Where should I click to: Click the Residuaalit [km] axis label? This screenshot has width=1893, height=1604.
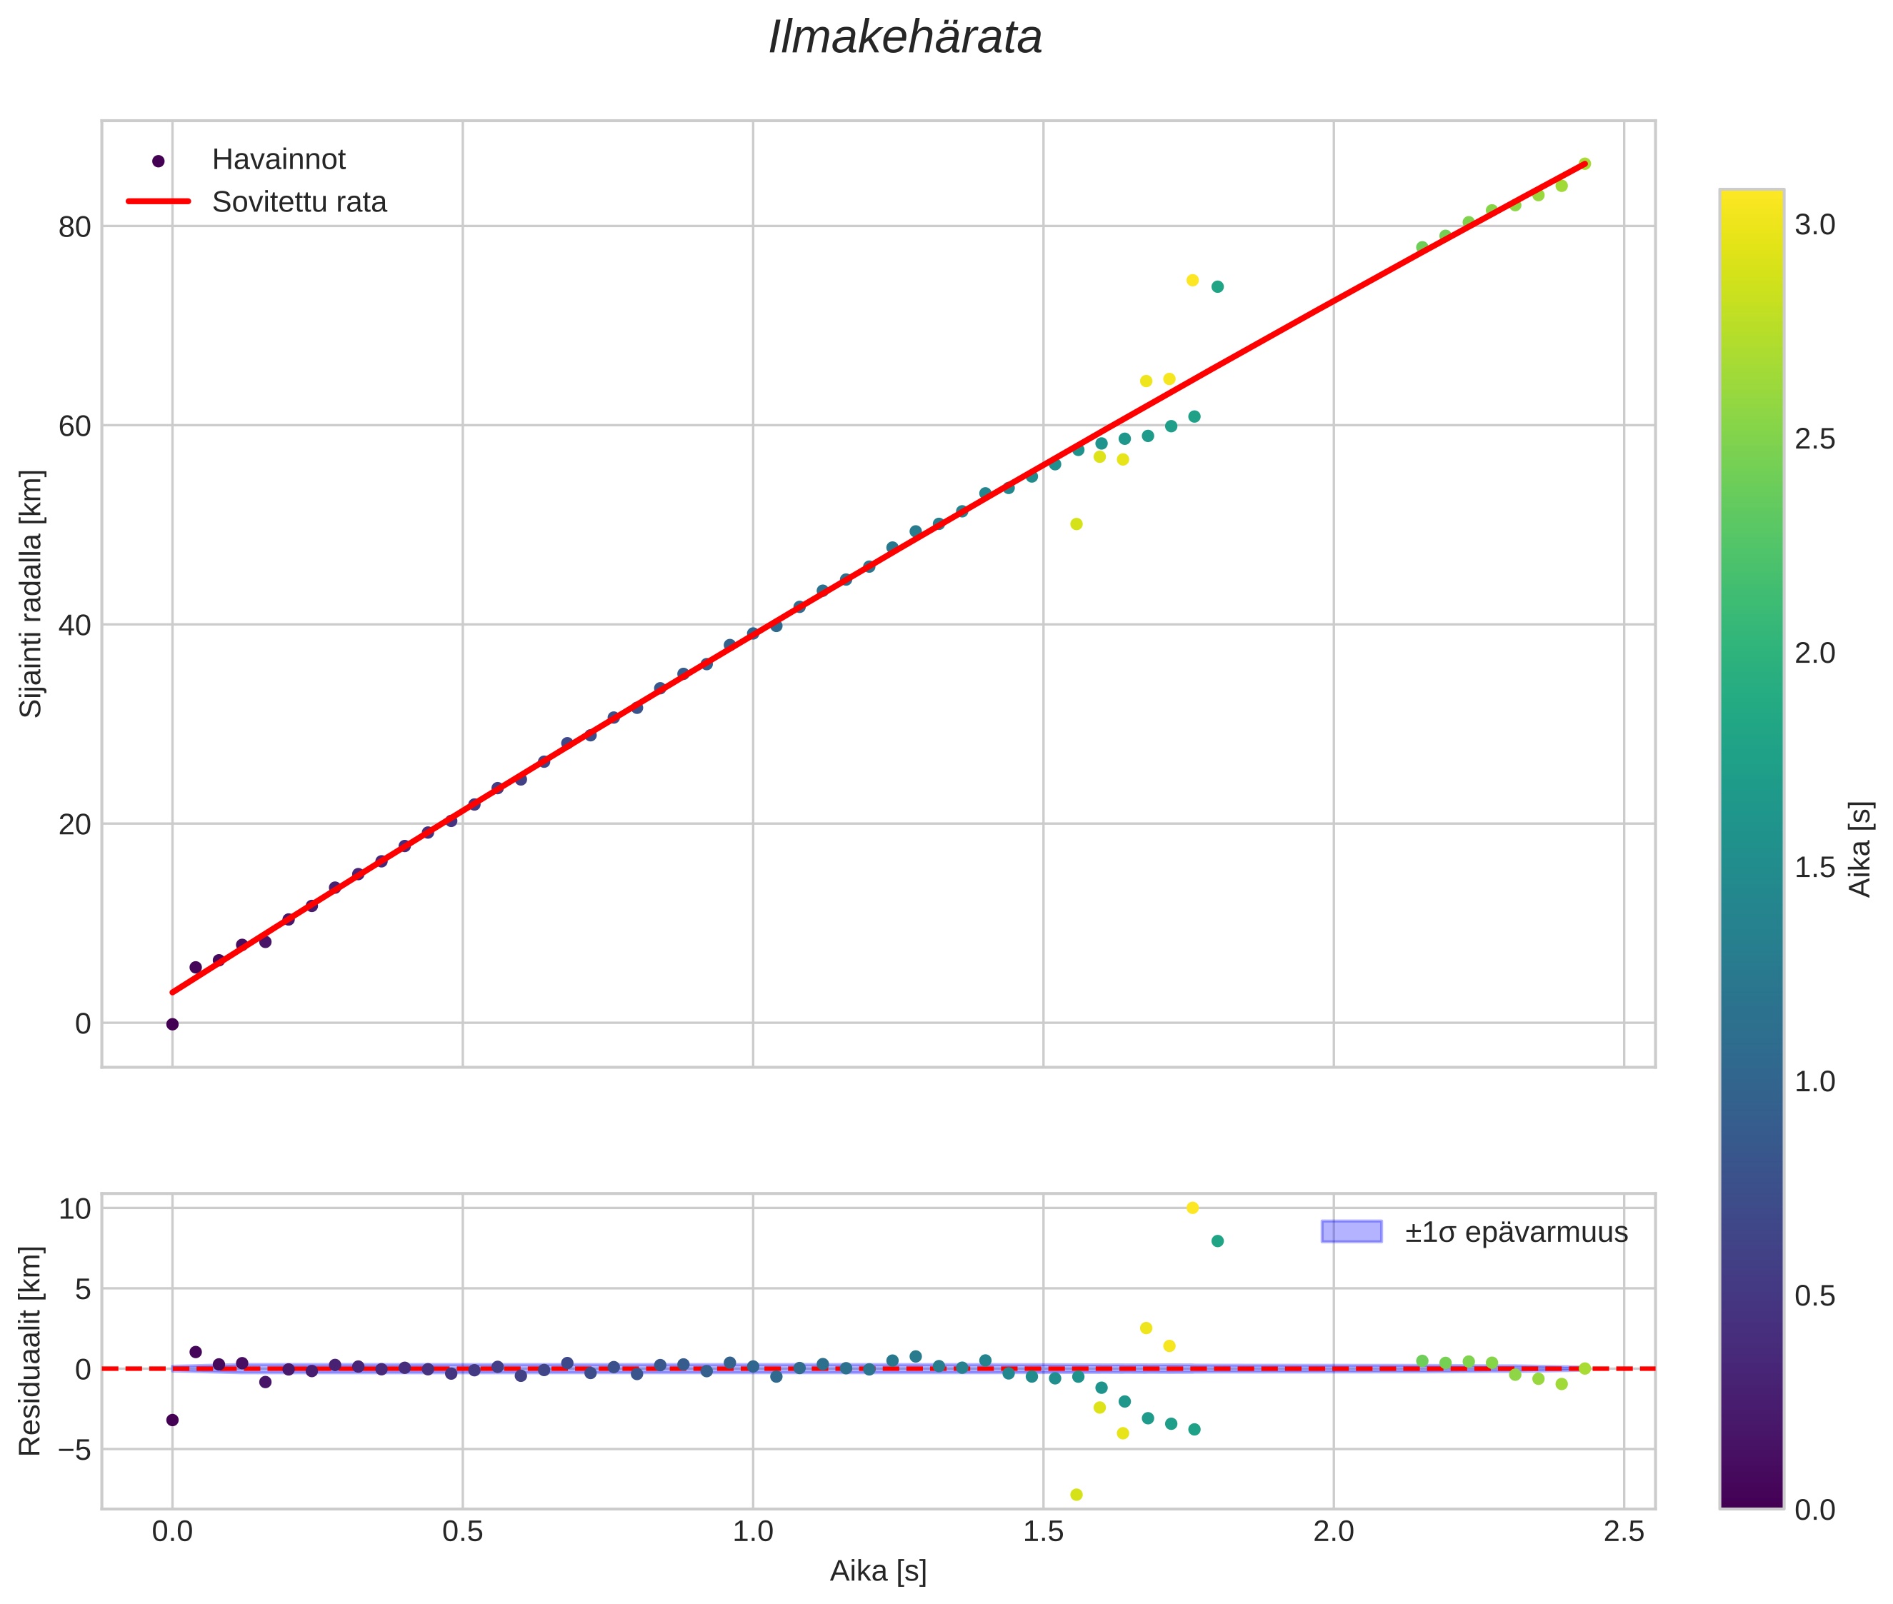coord(31,1350)
